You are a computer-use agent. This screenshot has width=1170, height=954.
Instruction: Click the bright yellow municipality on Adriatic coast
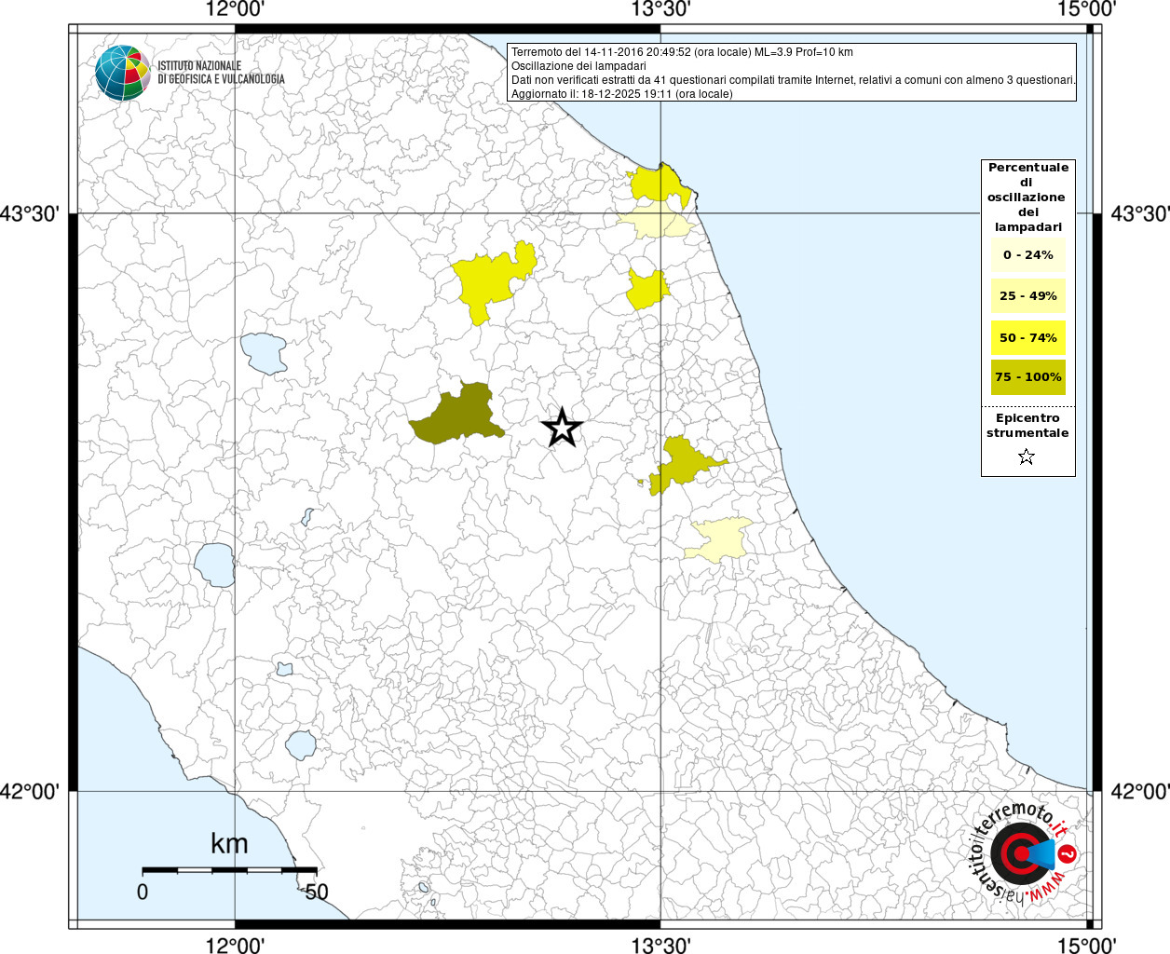point(660,183)
